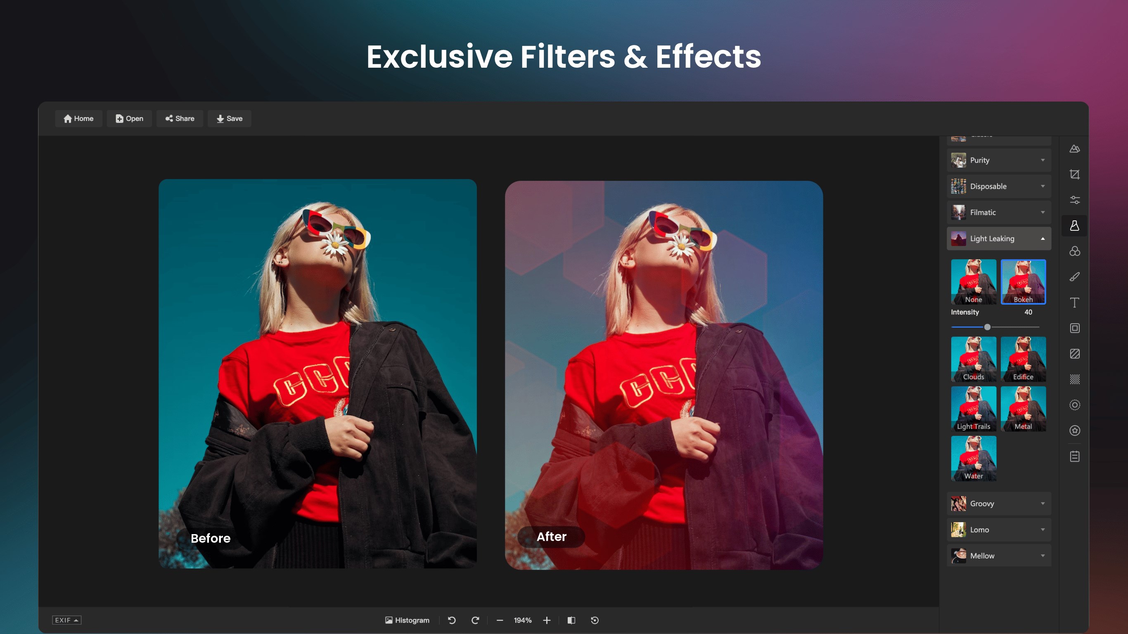This screenshot has width=1128, height=634.
Task: Click the Intensity slider handle
Action: click(987, 327)
